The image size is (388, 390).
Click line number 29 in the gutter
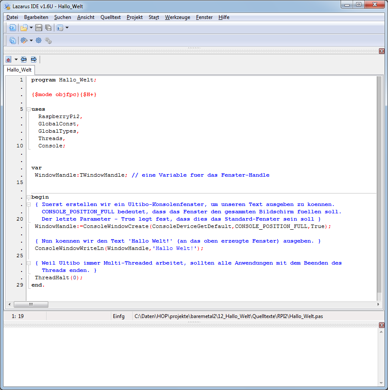20,285
